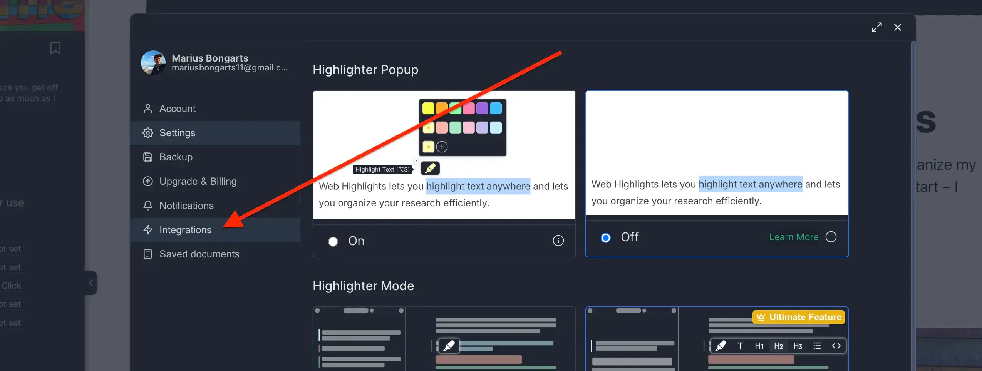Click the Highlighter Popup Off preview image

[717, 153]
